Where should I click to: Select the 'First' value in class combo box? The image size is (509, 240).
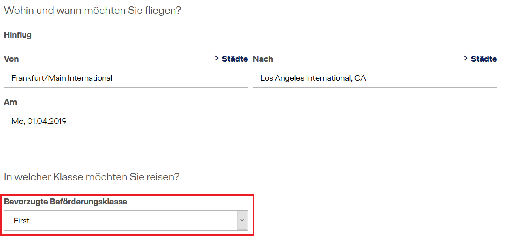tap(22, 221)
